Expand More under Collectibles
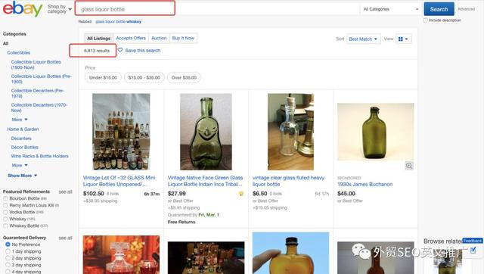Viewport: 484px width, 274px height. 20,120
